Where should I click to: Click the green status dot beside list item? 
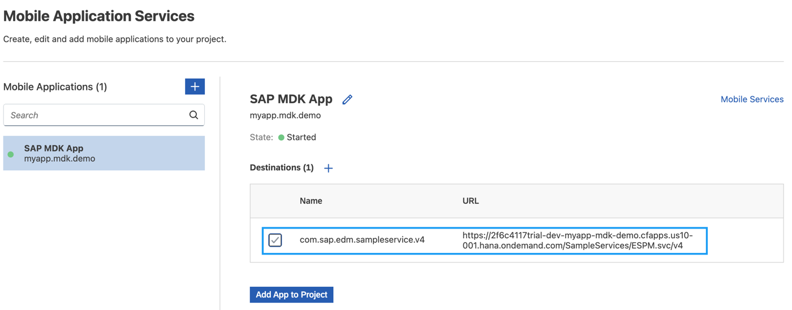tap(11, 154)
